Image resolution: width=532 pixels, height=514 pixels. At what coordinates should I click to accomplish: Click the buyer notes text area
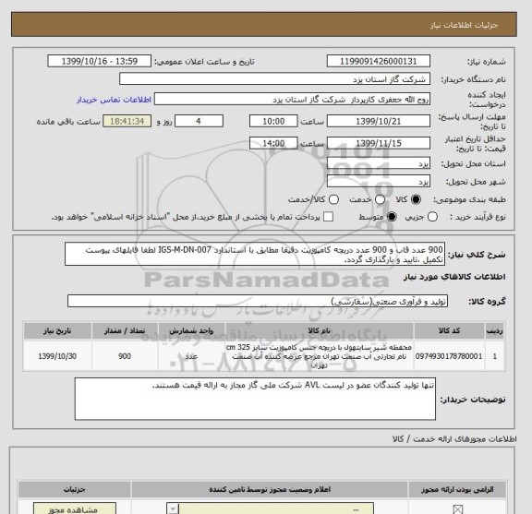point(255,399)
